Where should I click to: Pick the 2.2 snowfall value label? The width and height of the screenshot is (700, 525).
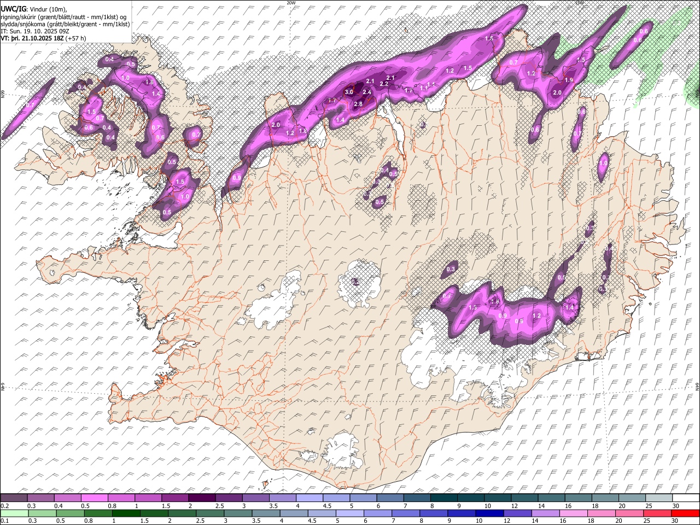click(384, 84)
